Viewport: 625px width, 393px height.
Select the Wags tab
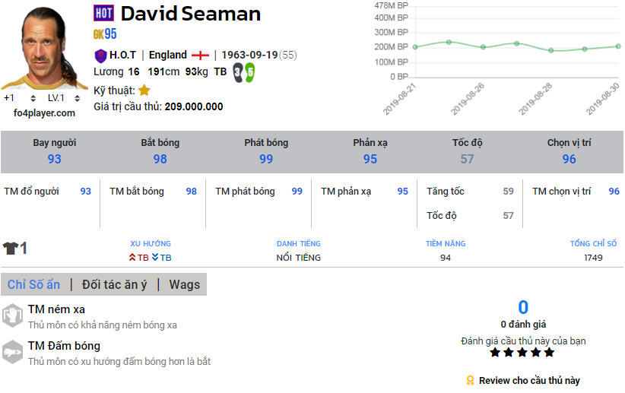point(185,284)
